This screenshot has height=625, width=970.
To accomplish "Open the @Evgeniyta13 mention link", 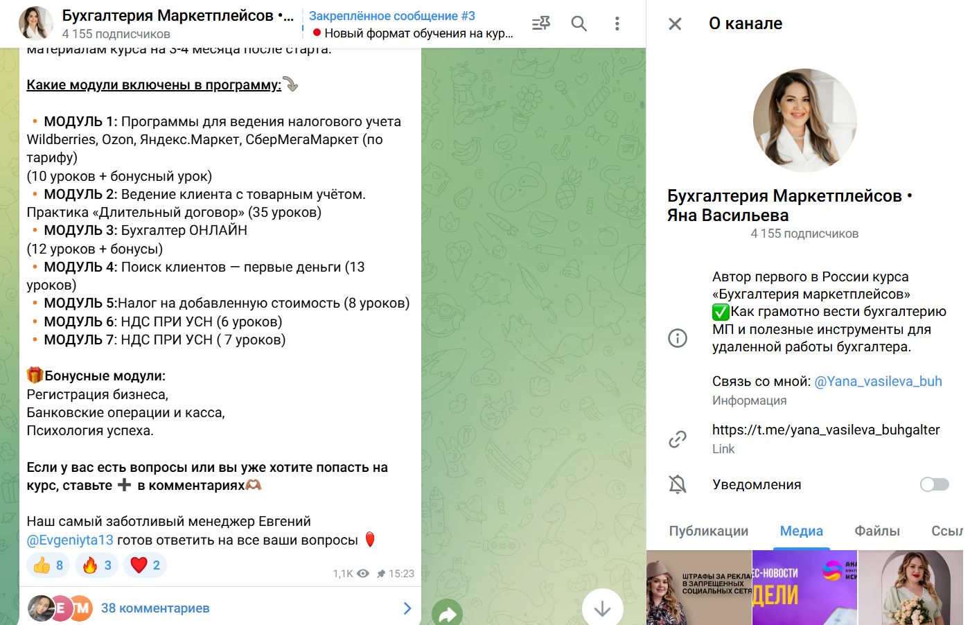I will tap(69, 540).
